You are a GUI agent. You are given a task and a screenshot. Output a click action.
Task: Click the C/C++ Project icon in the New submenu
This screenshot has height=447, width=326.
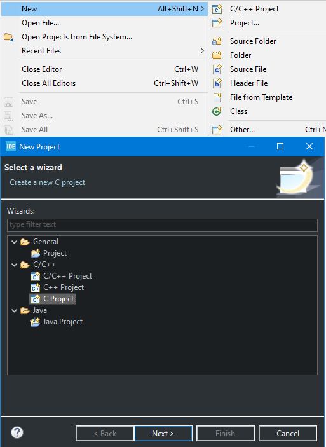point(217,9)
